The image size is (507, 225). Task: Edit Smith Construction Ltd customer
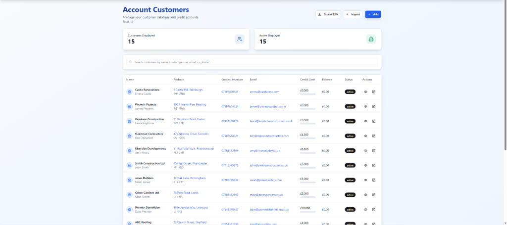[374, 165]
